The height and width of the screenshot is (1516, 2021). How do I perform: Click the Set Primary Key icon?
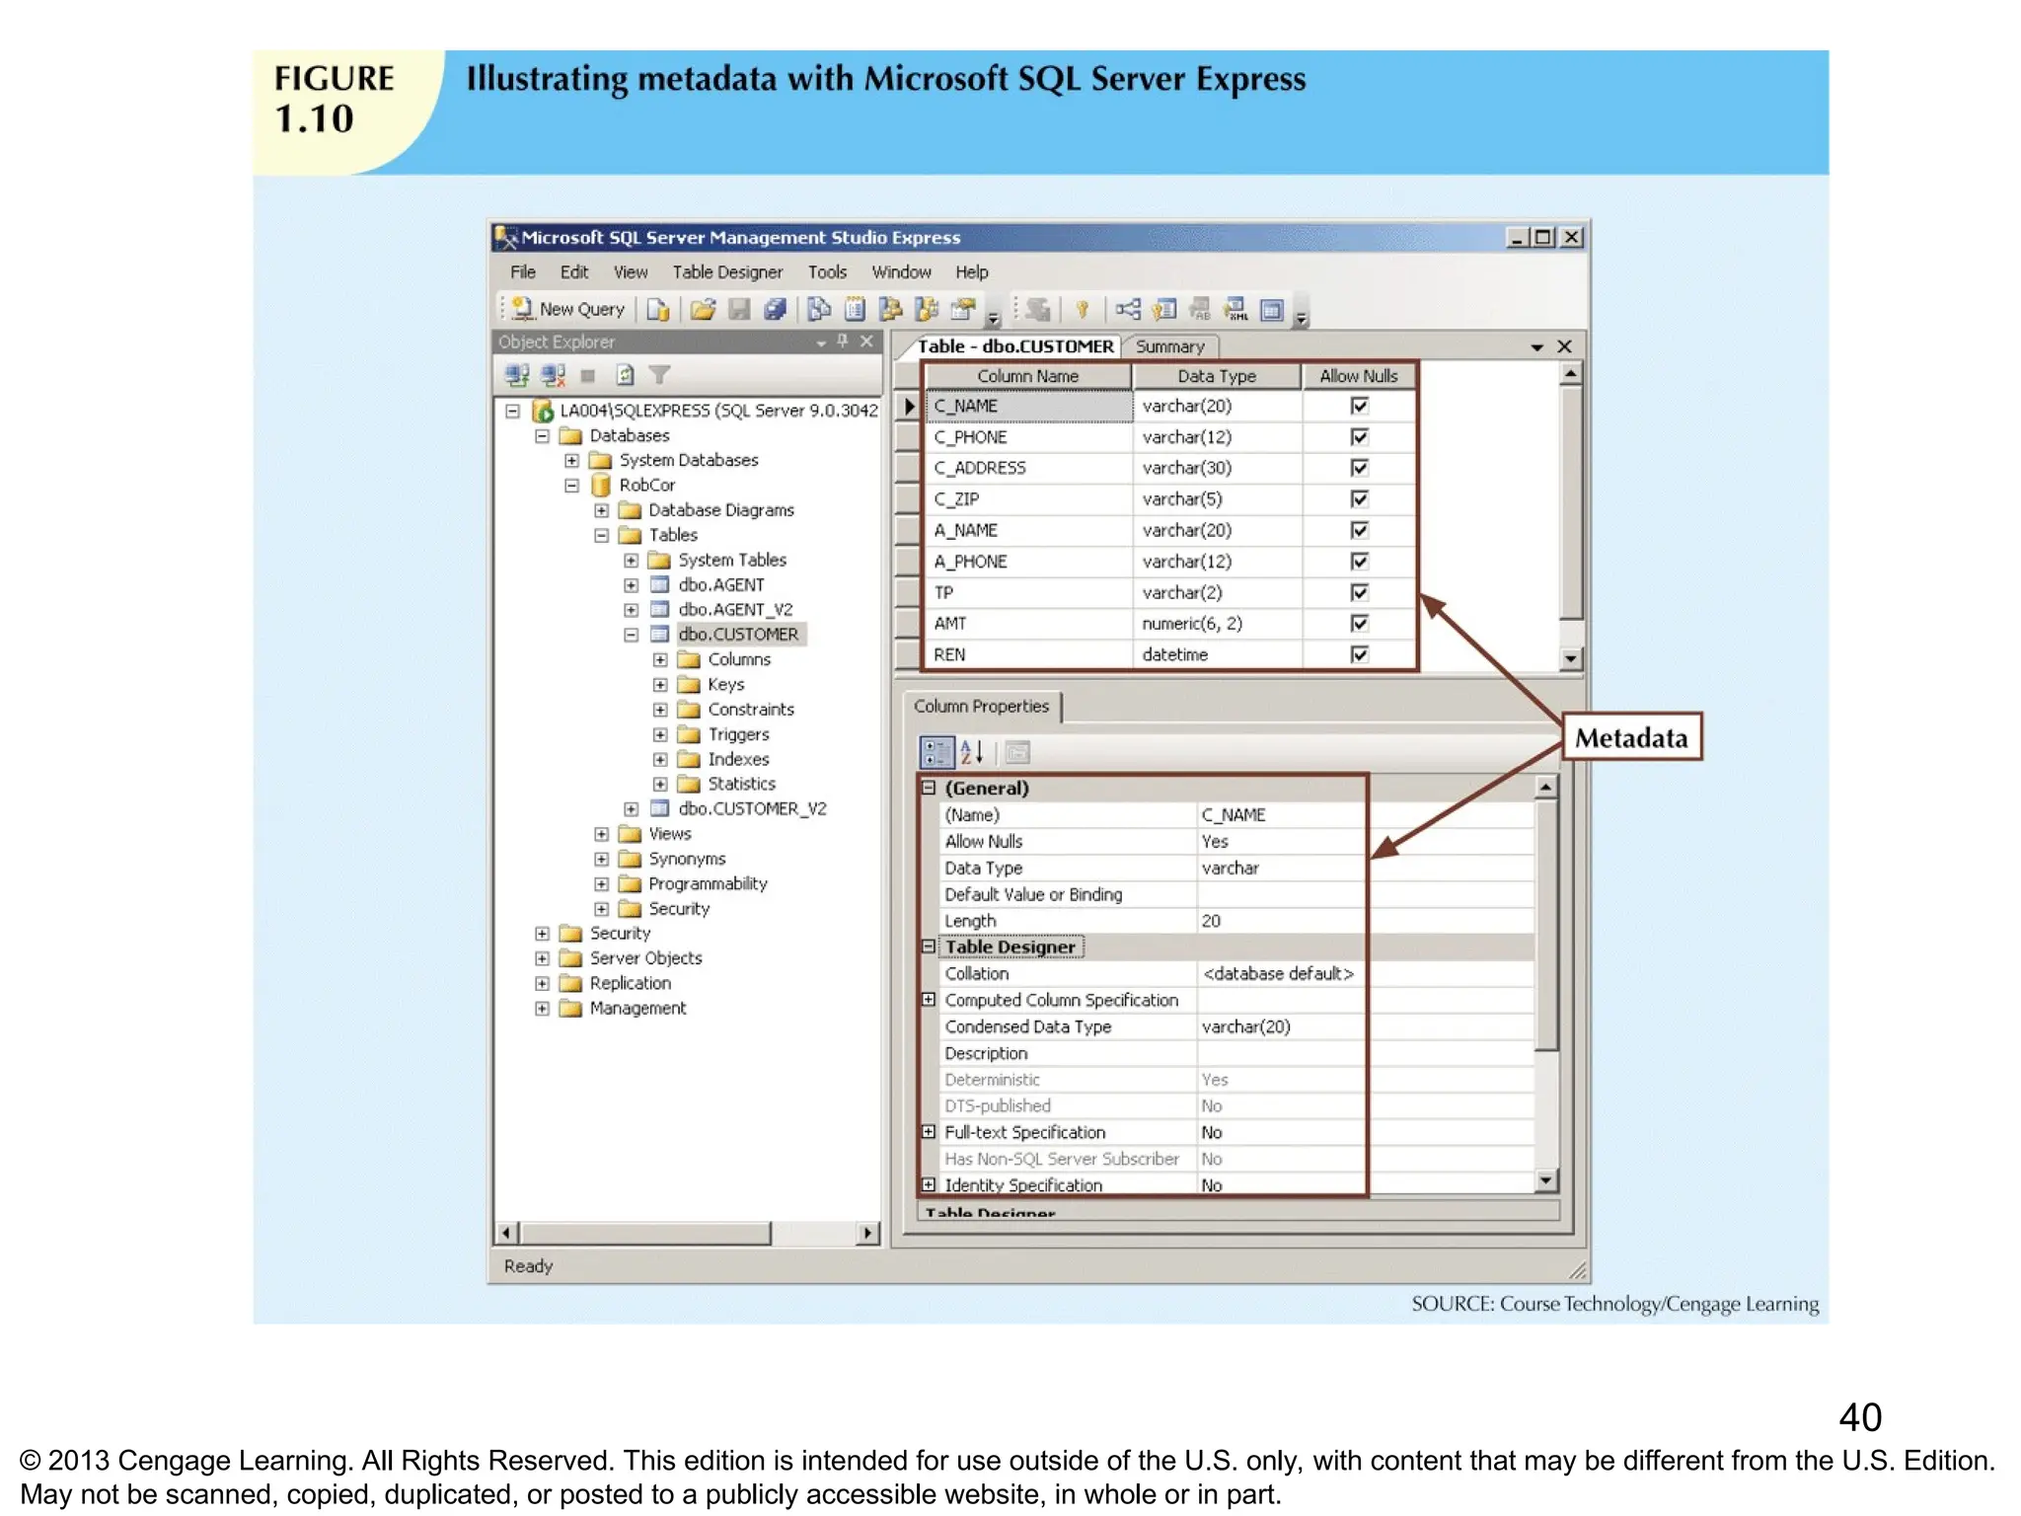(1082, 310)
